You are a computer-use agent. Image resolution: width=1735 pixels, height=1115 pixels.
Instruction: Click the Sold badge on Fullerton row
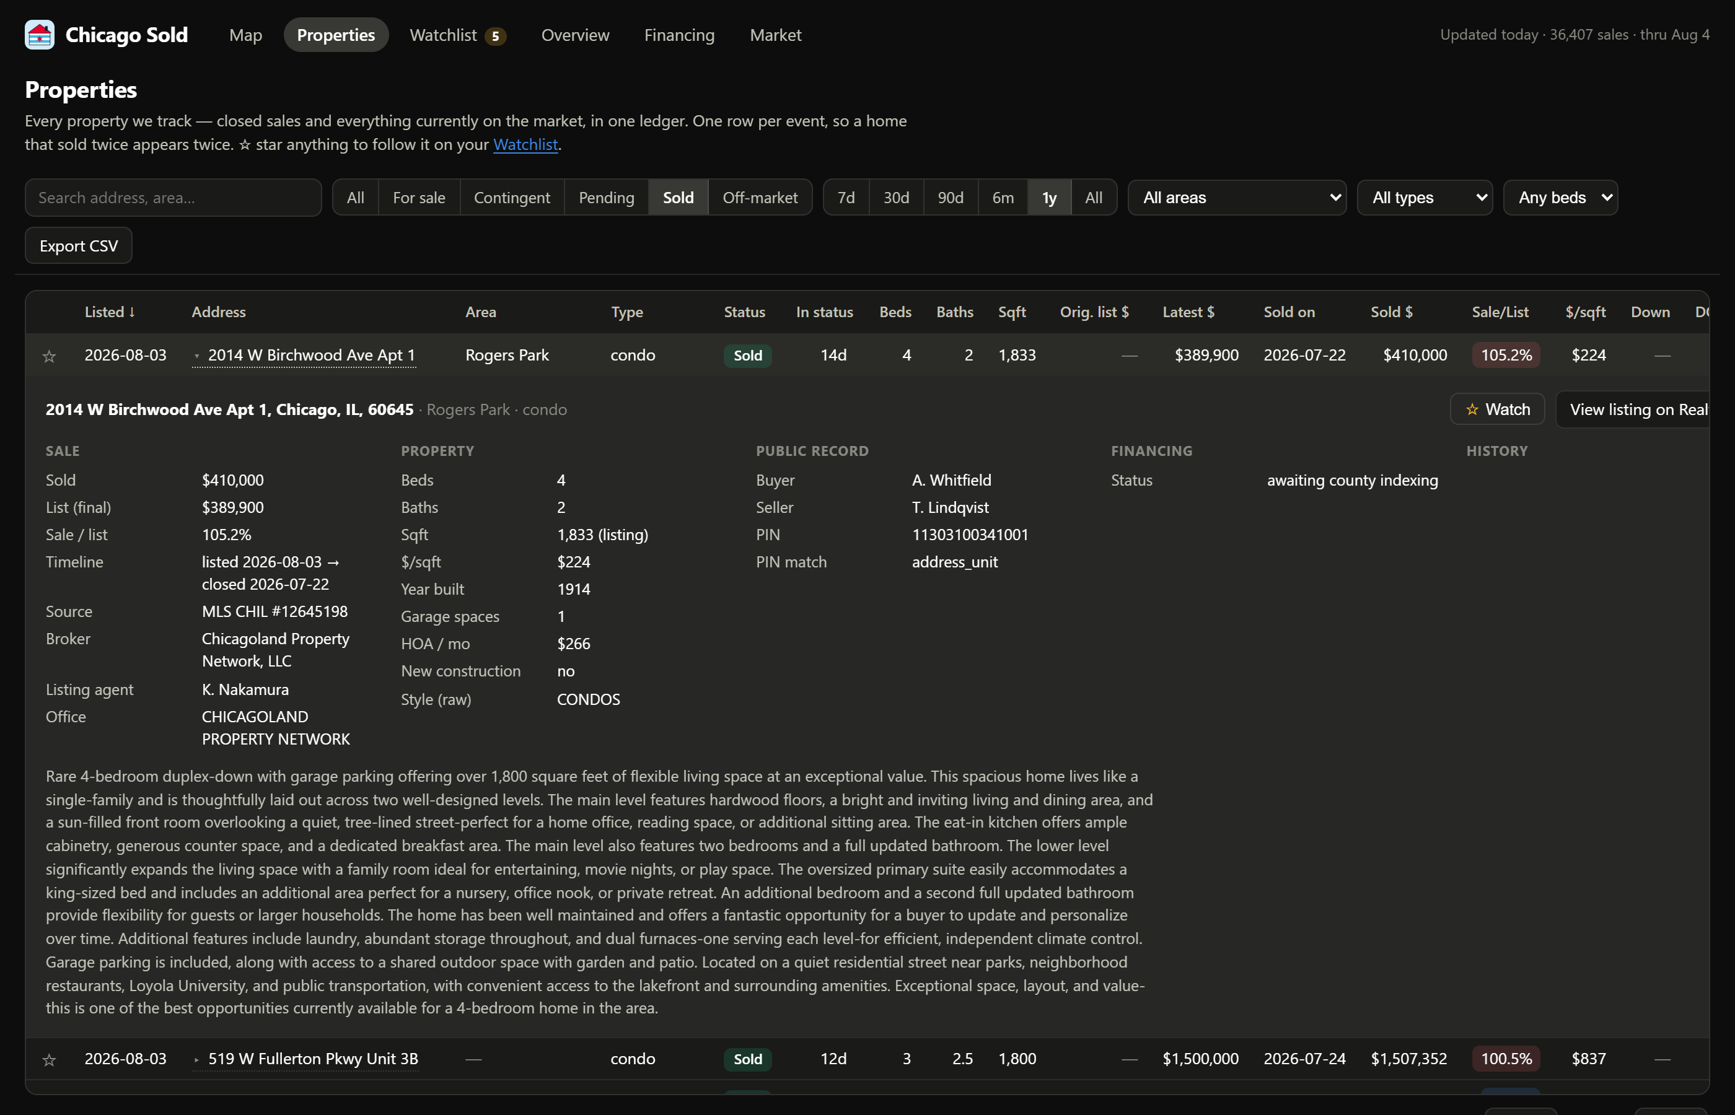pyautogui.click(x=747, y=1059)
